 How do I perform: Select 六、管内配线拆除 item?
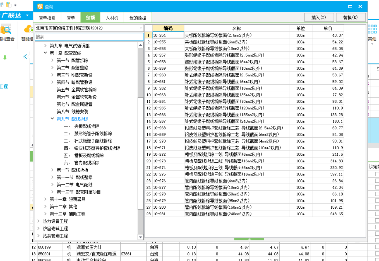tap(81, 163)
